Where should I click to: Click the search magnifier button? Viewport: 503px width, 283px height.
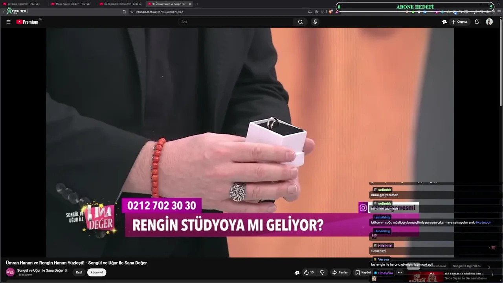pos(300,22)
